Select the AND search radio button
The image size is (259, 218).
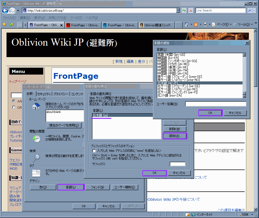[14, 101]
